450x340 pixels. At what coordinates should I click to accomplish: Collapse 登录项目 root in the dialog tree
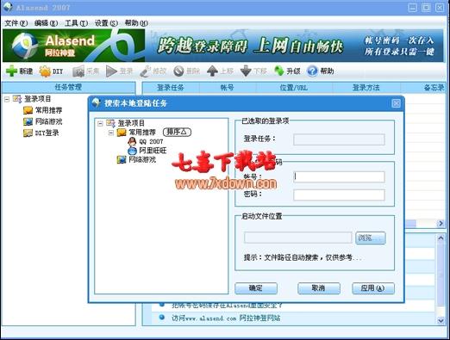coord(100,124)
